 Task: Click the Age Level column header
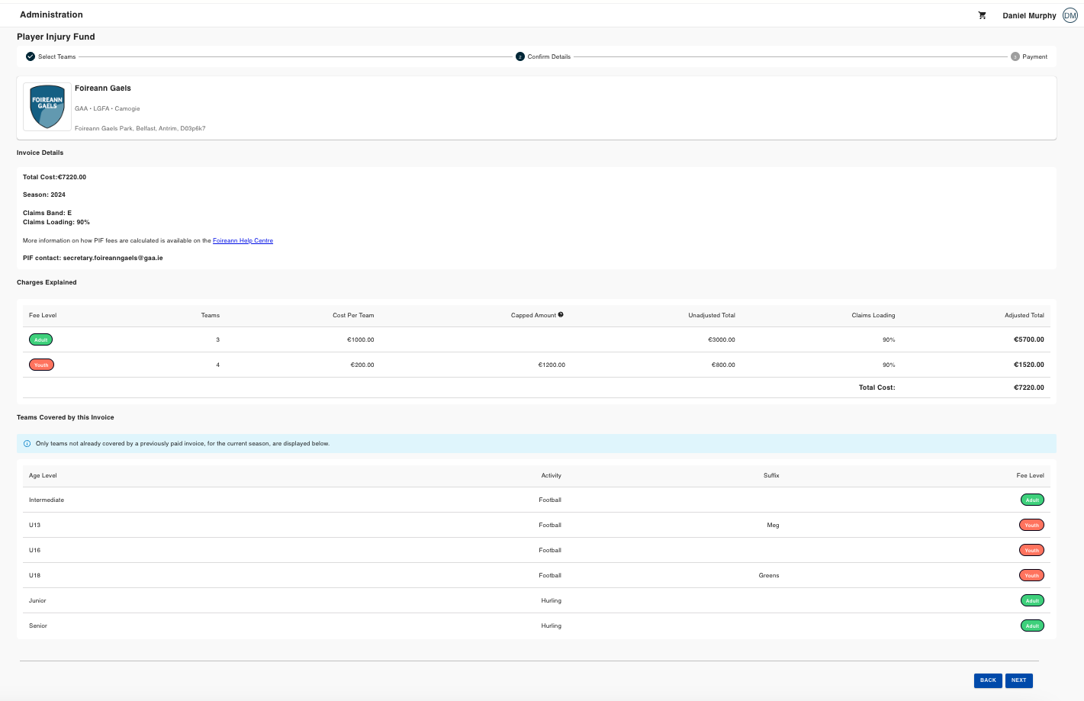pos(43,475)
